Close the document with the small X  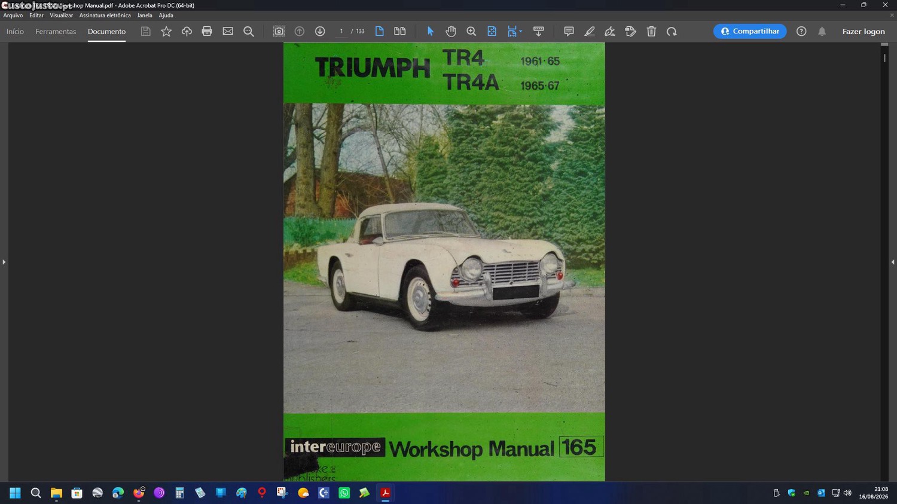tap(892, 16)
